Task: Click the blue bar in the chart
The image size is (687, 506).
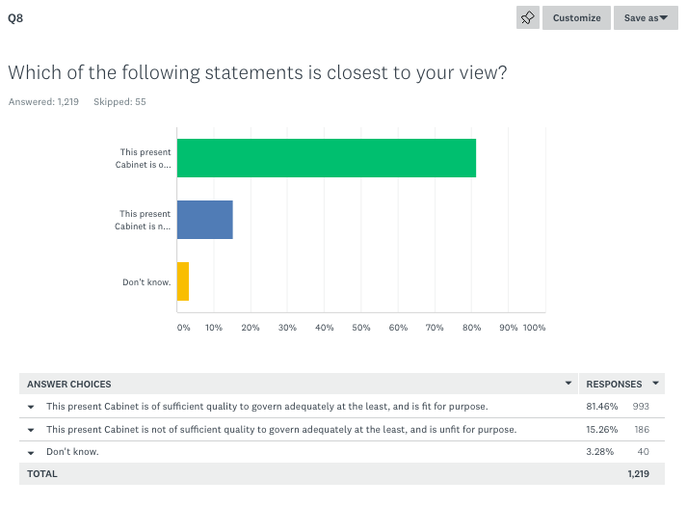Action: (x=204, y=220)
